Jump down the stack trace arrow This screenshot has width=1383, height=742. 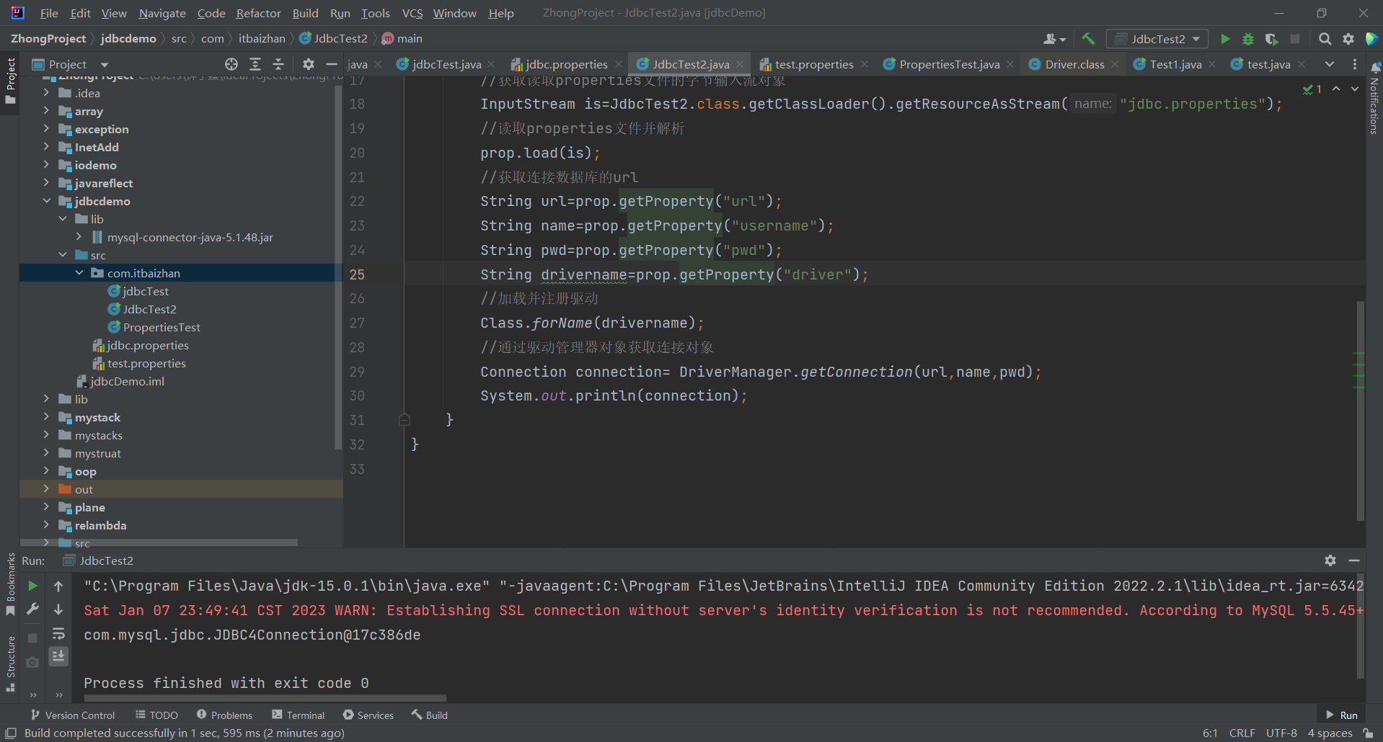[x=58, y=609]
